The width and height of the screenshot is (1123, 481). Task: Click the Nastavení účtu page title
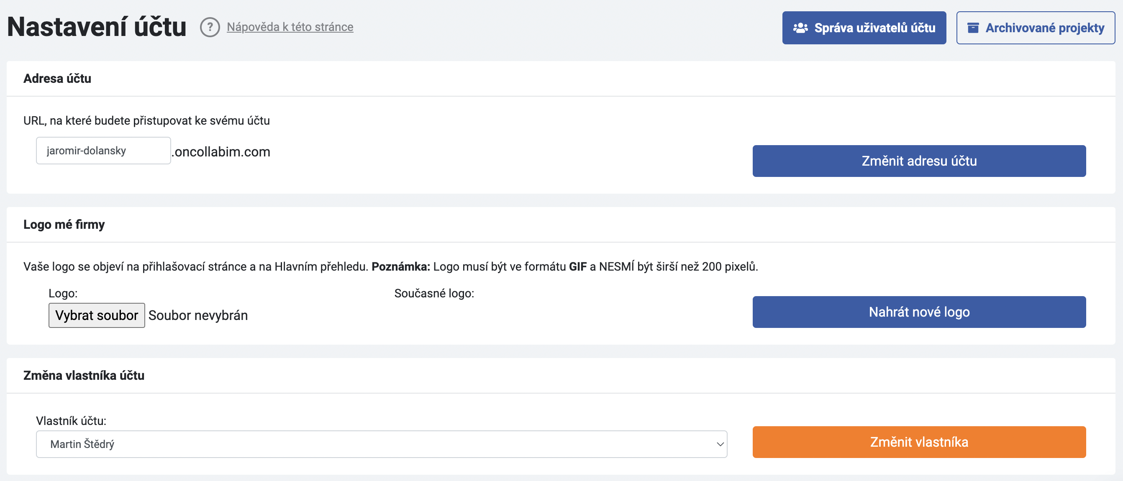point(97,27)
